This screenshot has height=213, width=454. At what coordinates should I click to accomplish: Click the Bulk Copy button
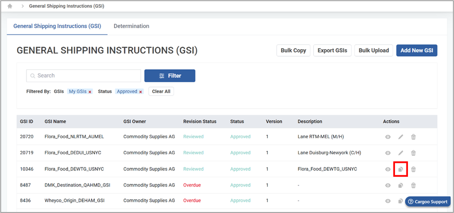pyautogui.click(x=293, y=51)
